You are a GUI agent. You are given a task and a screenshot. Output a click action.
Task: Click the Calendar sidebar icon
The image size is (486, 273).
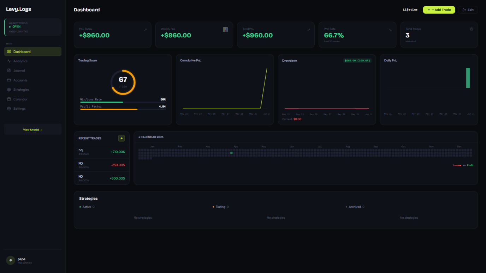[9, 99]
